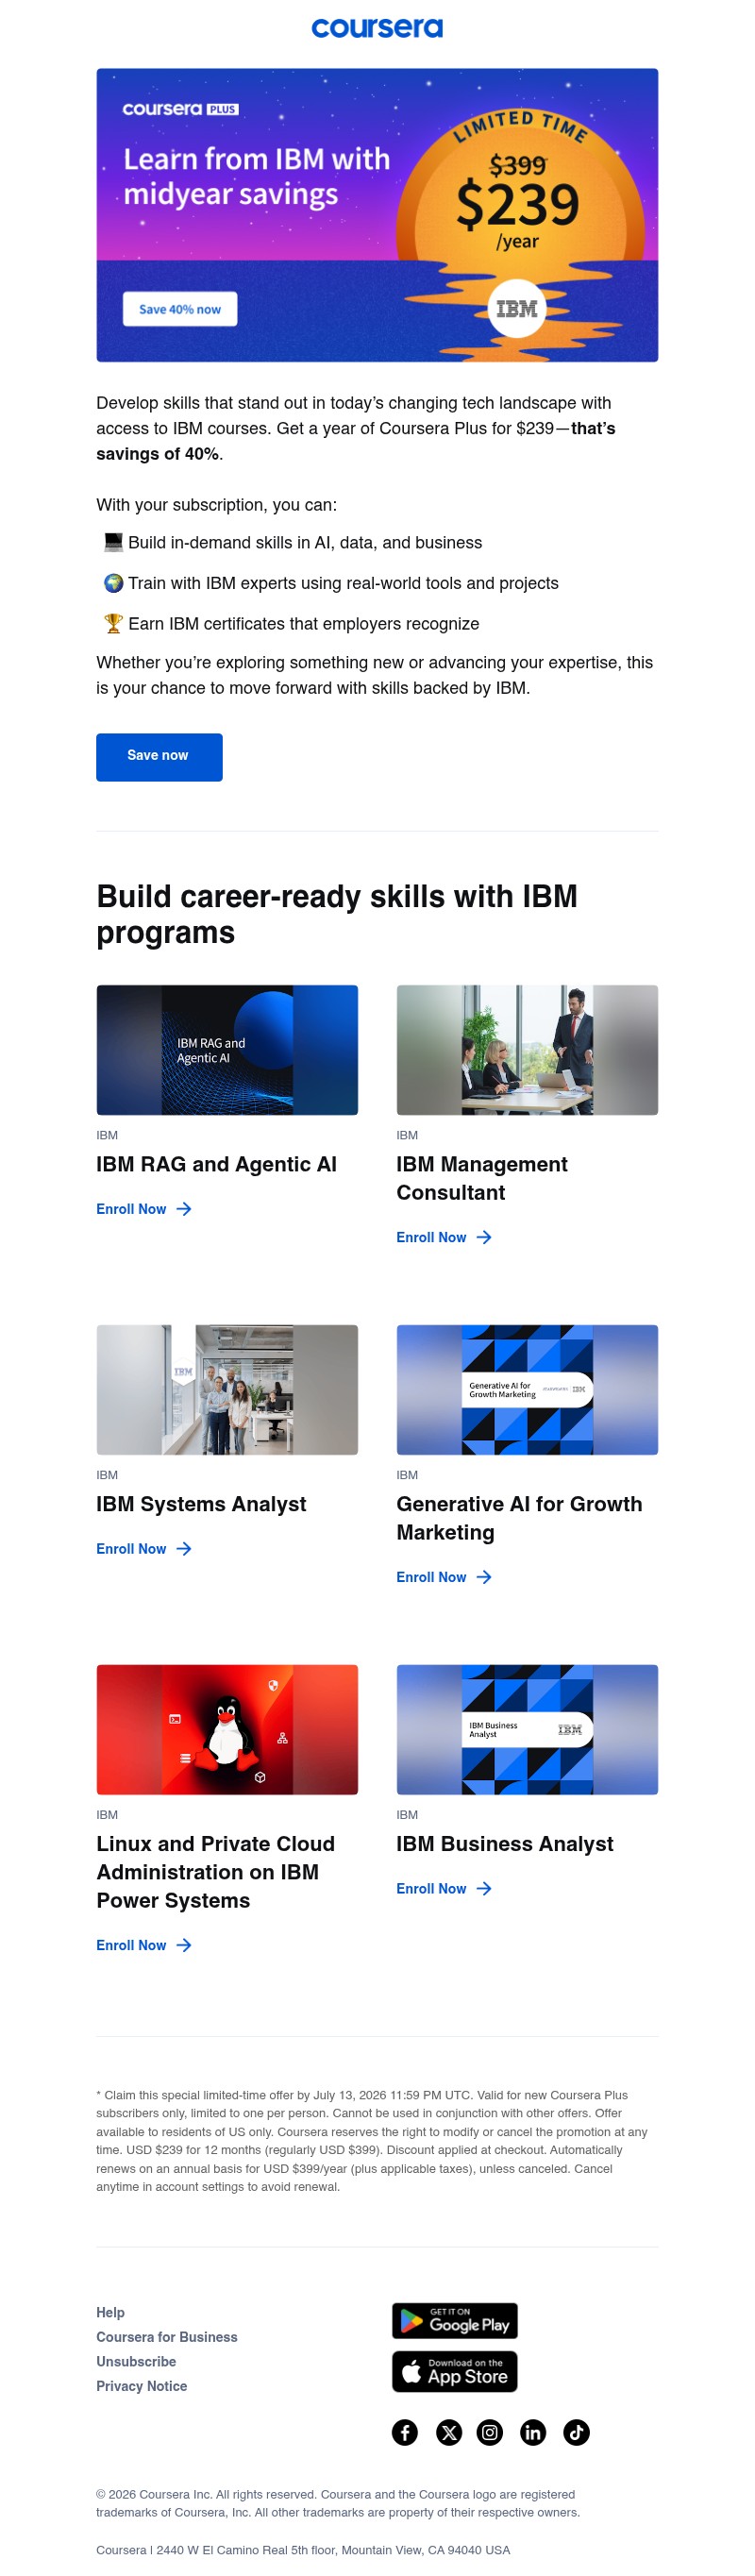Open the Generative AI for Growth Marketing thumbnail
Screen dimensions: 755x2576
click(x=527, y=1390)
